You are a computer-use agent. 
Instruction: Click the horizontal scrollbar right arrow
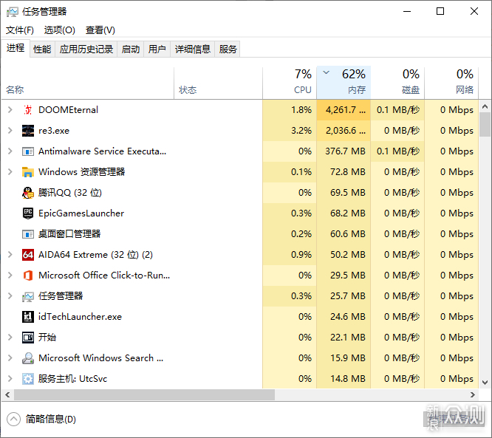pyautogui.click(x=473, y=394)
